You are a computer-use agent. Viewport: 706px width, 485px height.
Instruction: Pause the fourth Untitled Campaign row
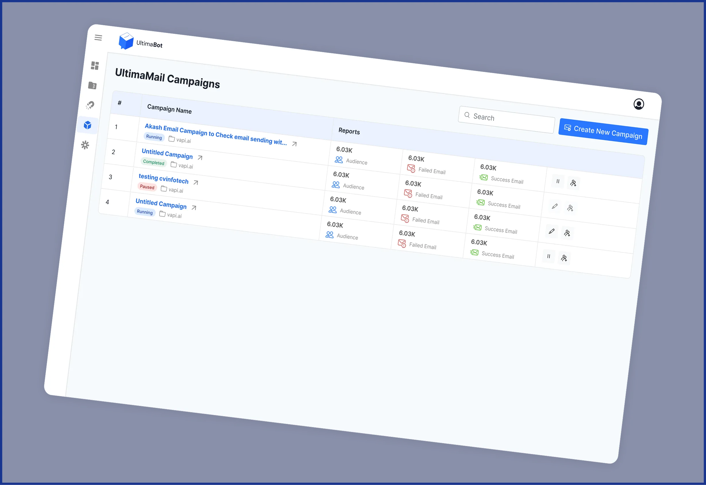point(549,256)
